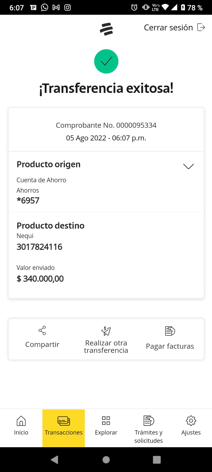Tap the paper plane transfer icon

(x=106, y=331)
